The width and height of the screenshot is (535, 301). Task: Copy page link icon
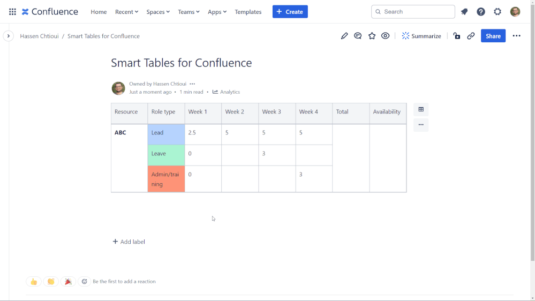[471, 36]
